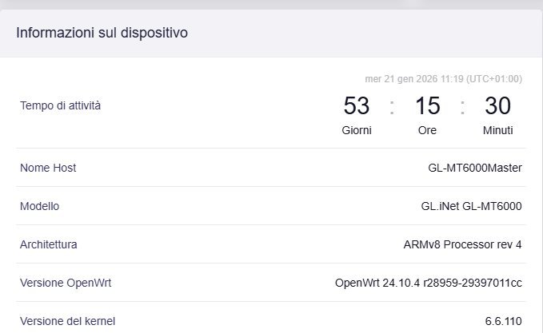
Task: Select the "Tempo di attività" label
Action: pyautogui.click(x=60, y=105)
